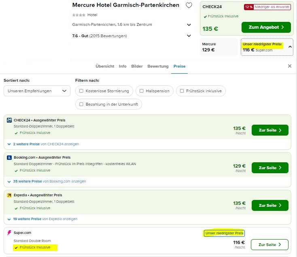This screenshot has height=257, width=297.
Task: Click Zur Seite for CHECK24 135 €
Action: (270, 130)
